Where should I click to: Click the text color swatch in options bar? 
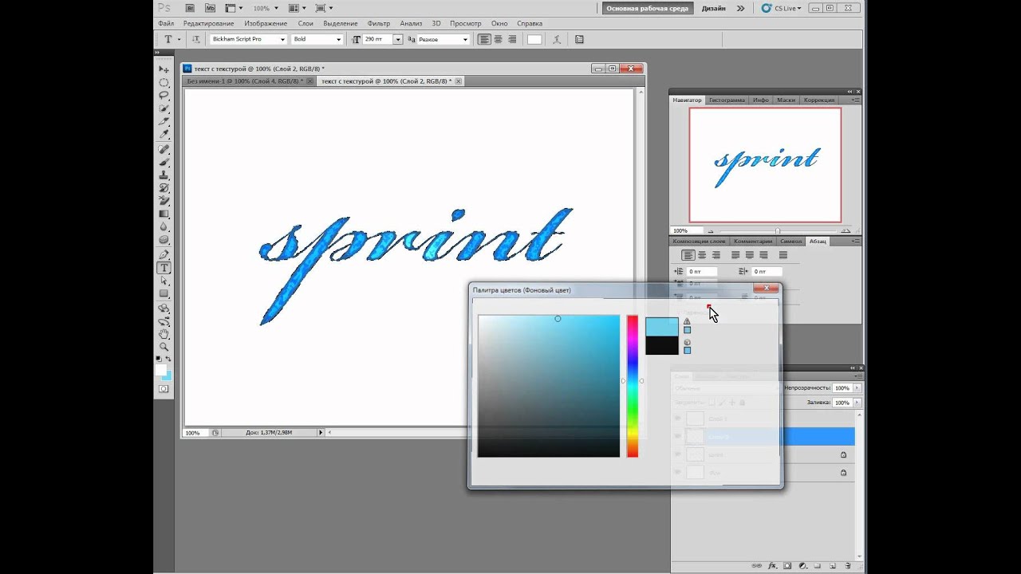click(x=534, y=39)
